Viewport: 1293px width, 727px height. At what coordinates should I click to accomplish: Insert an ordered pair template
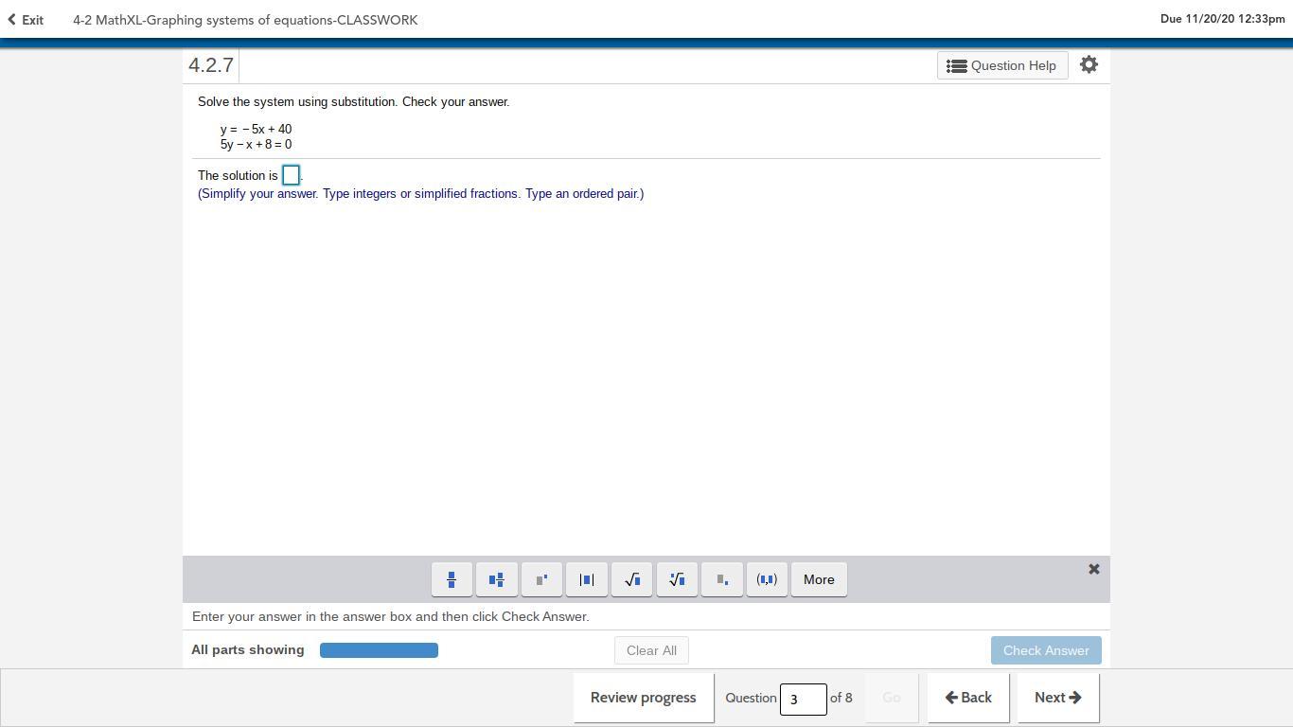(x=767, y=579)
